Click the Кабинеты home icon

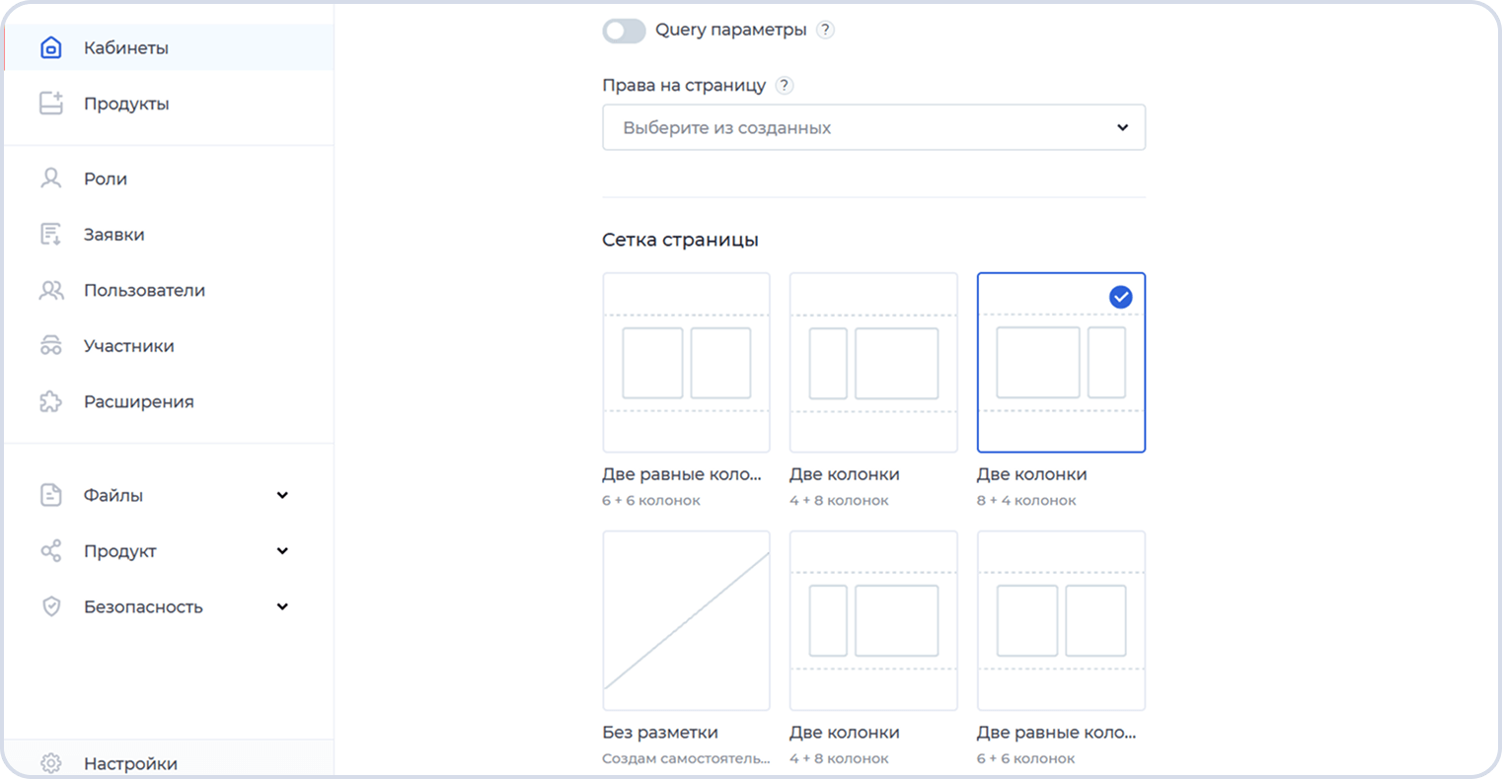point(50,47)
